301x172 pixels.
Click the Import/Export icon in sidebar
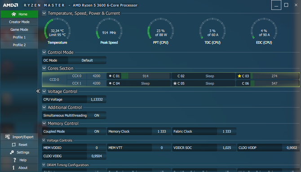click(8, 137)
